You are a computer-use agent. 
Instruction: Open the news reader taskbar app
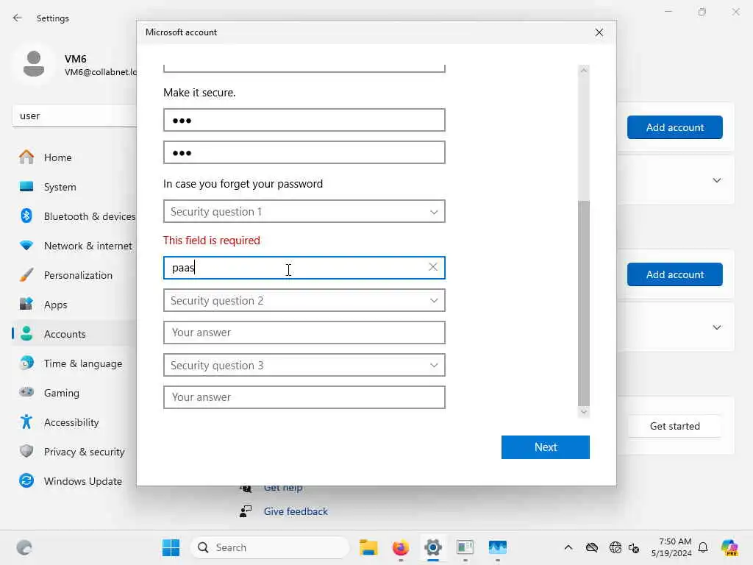(465, 547)
